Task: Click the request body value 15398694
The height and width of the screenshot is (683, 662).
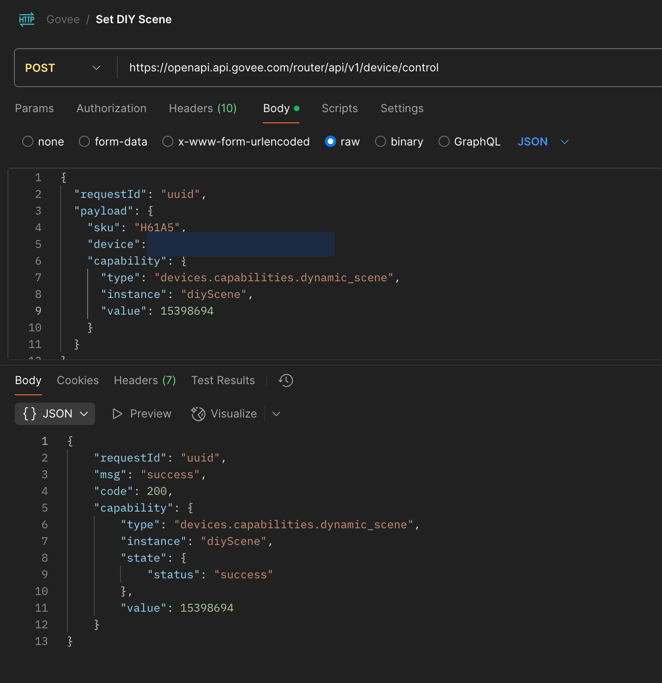Action: [187, 311]
